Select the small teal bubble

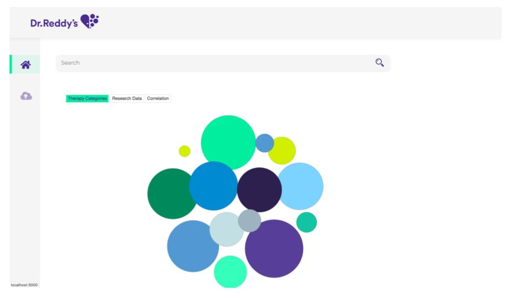tap(306, 222)
